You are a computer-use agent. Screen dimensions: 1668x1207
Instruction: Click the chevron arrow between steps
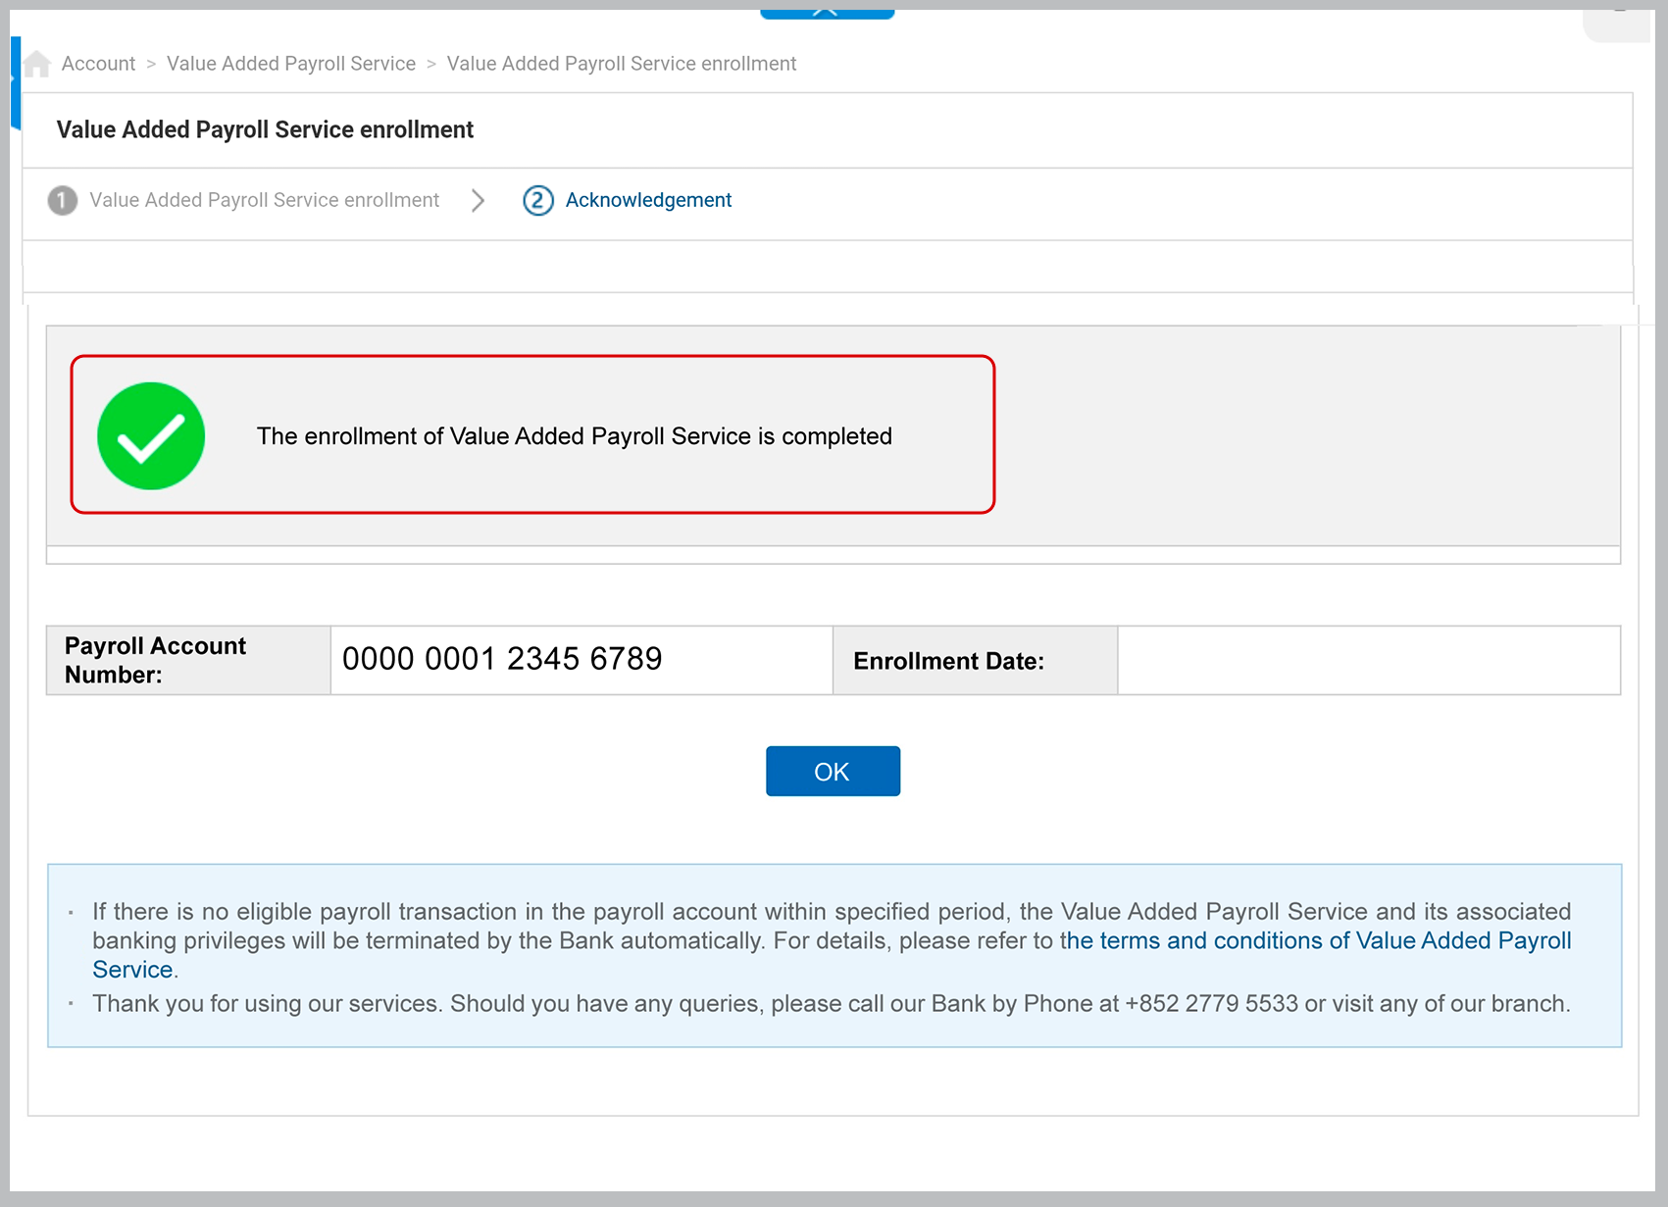tap(478, 200)
